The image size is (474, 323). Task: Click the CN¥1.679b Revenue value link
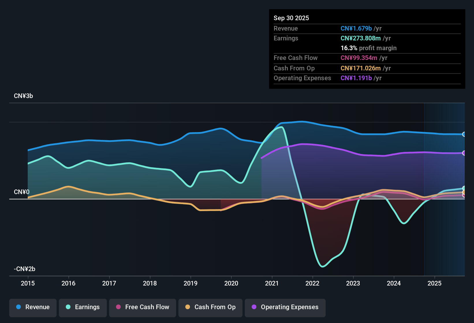[356, 28]
